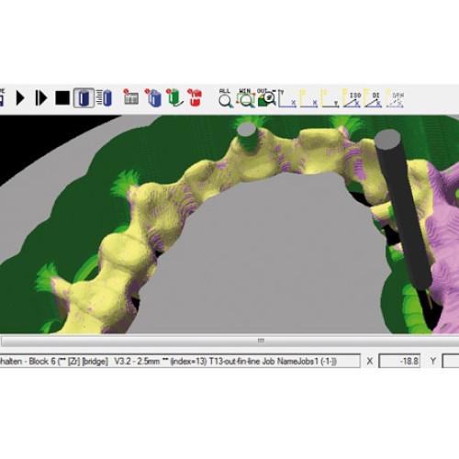Click the faded dashed view icon
This screenshot has height=459, width=459.
[395, 98]
